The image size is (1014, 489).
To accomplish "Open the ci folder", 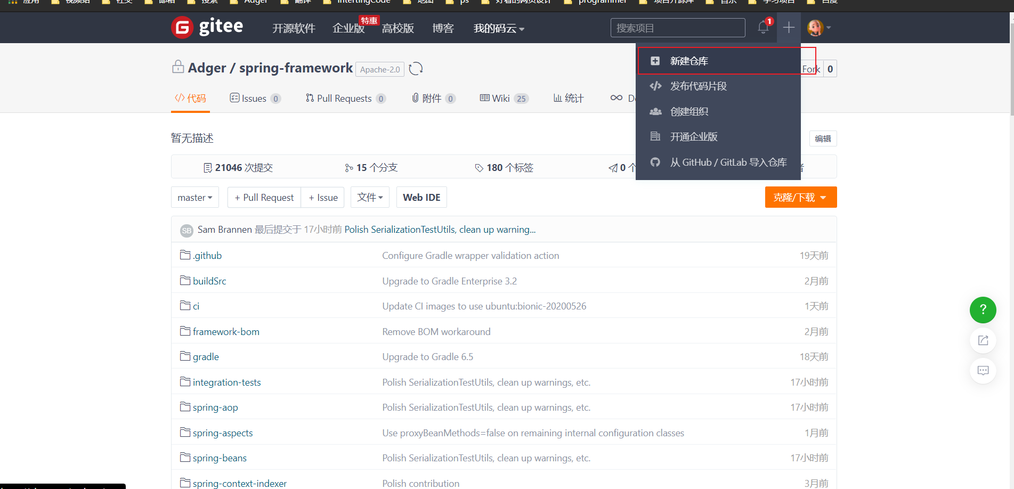I will point(196,306).
